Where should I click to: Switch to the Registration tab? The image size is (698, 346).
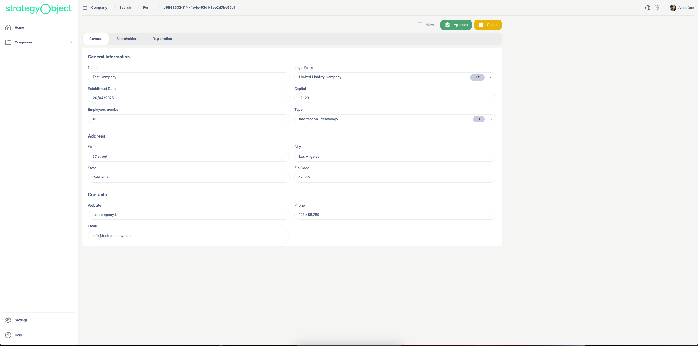162,39
